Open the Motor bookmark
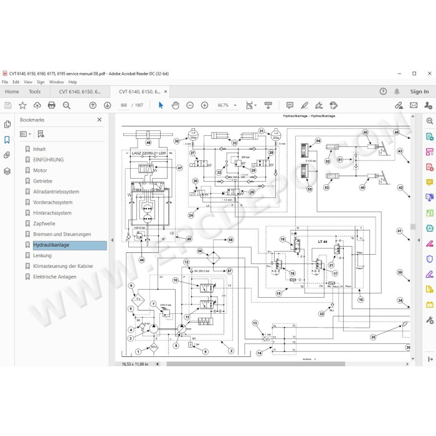Screen dimensions: 436x436 pos(40,170)
